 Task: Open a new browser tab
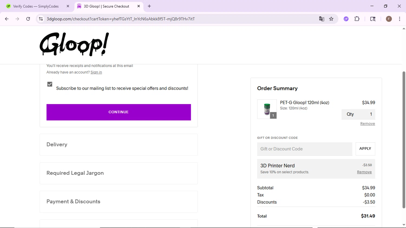tap(149, 6)
